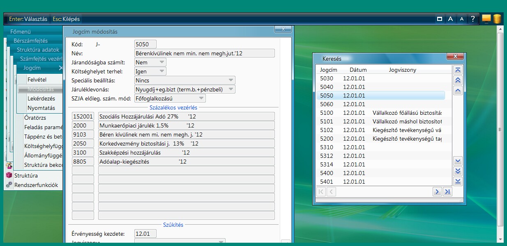507x246 pixels.
Task: Click the Rendszerfunkciók gears icon
Action: pos(9,185)
